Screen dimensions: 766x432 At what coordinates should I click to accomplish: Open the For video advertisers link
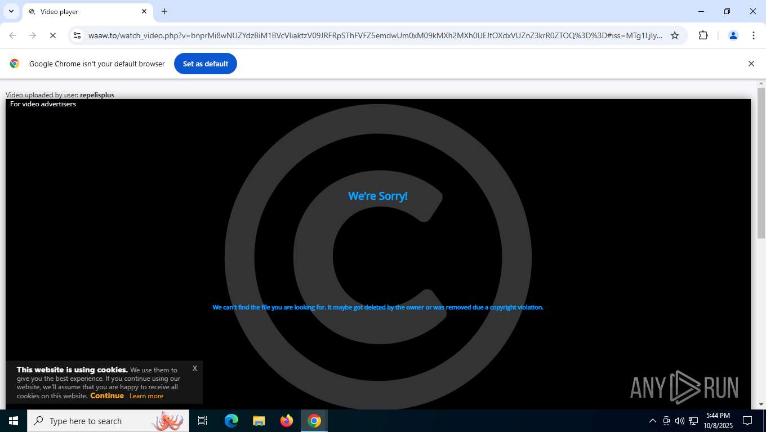coord(43,104)
